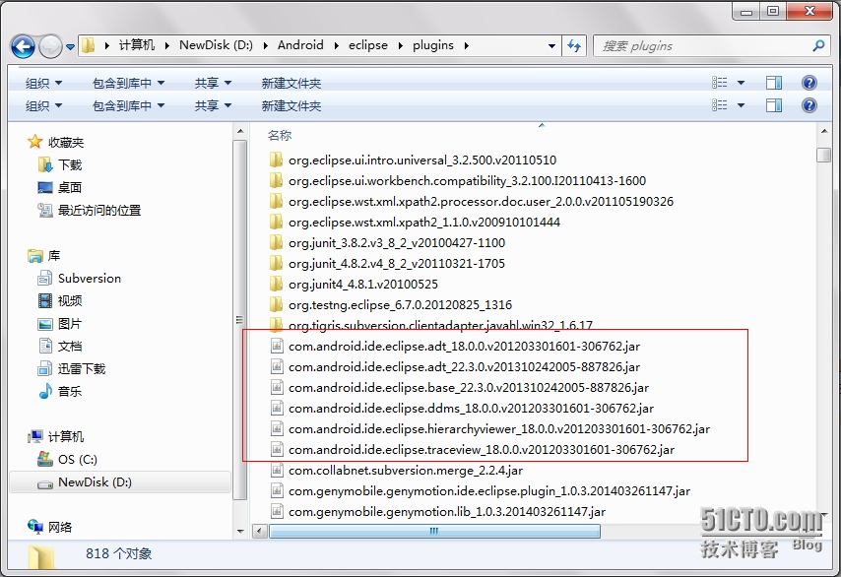Expand subfolder arrow after plugins breadcrumb
Image resolution: width=841 pixels, height=577 pixels.
466,45
